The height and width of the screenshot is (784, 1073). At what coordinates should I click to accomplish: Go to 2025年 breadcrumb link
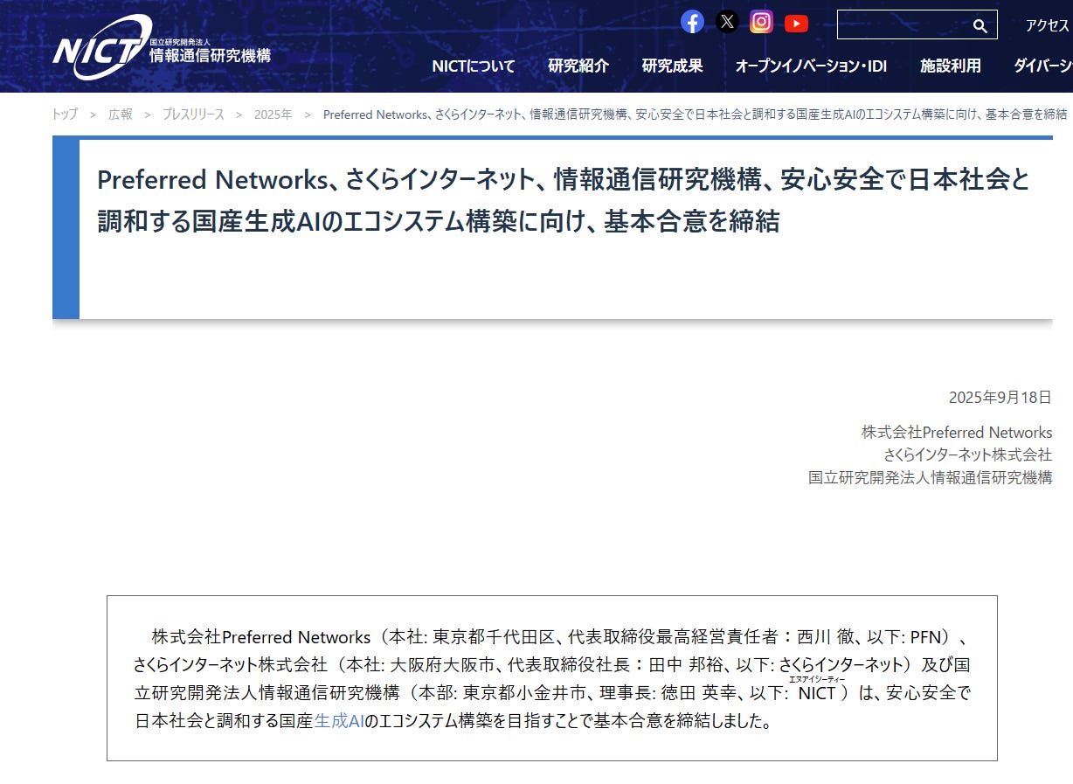pos(273,114)
